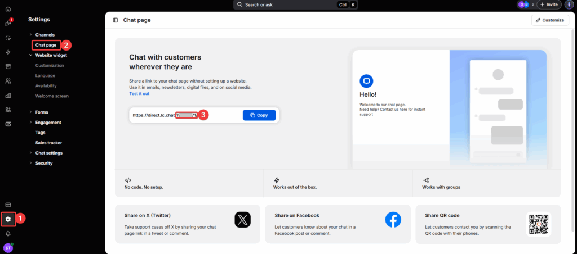
Task: Open the Archives icon in left sidebar
Action: (x=8, y=66)
